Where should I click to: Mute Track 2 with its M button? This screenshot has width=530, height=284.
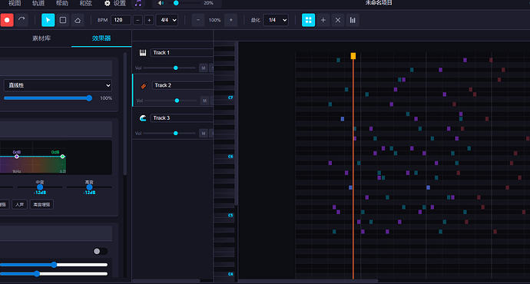click(204, 101)
